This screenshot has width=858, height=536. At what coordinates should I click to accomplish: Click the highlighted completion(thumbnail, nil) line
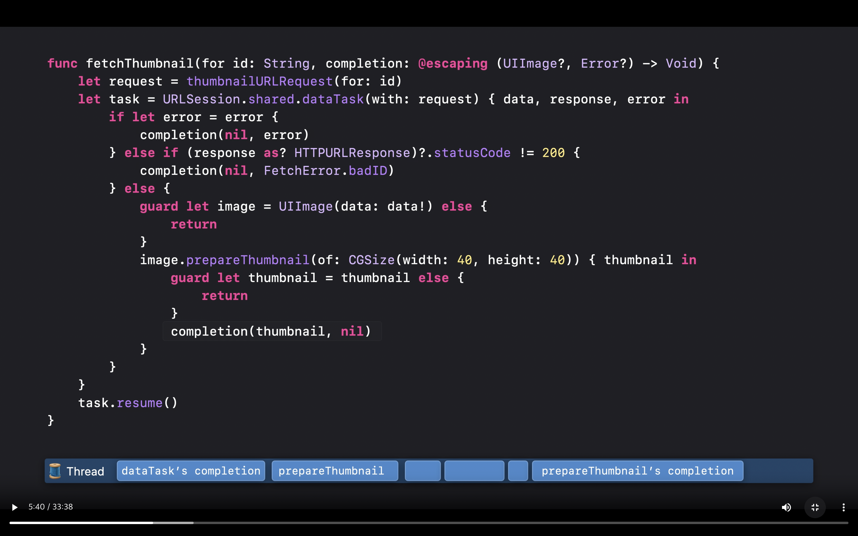tap(271, 331)
